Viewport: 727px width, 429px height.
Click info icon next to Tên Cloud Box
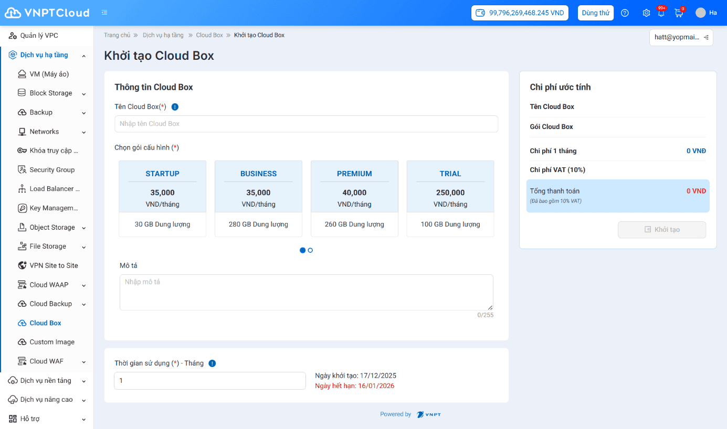coord(175,107)
